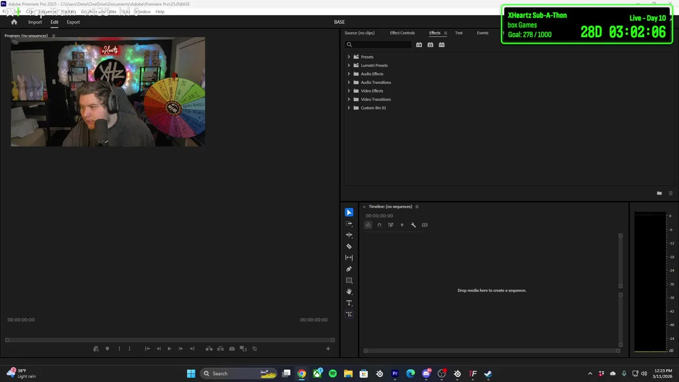Image resolution: width=679 pixels, height=382 pixels.
Task: Select the Slip tool
Action: pos(349,258)
